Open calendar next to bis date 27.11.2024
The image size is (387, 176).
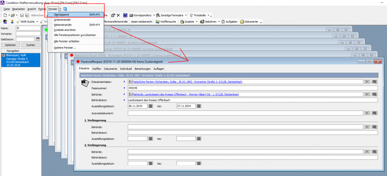pyautogui.click(x=199, y=106)
